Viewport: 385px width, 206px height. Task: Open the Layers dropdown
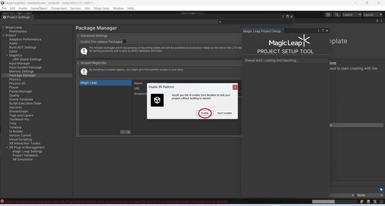coord(352,15)
